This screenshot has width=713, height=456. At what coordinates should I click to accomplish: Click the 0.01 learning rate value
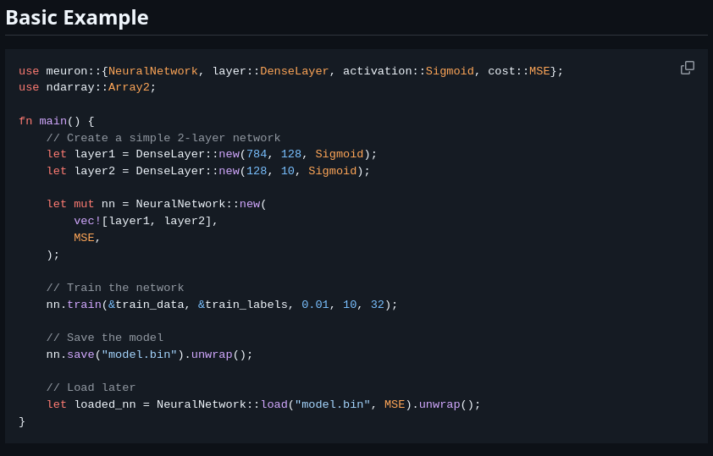pyautogui.click(x=315, y=305)
